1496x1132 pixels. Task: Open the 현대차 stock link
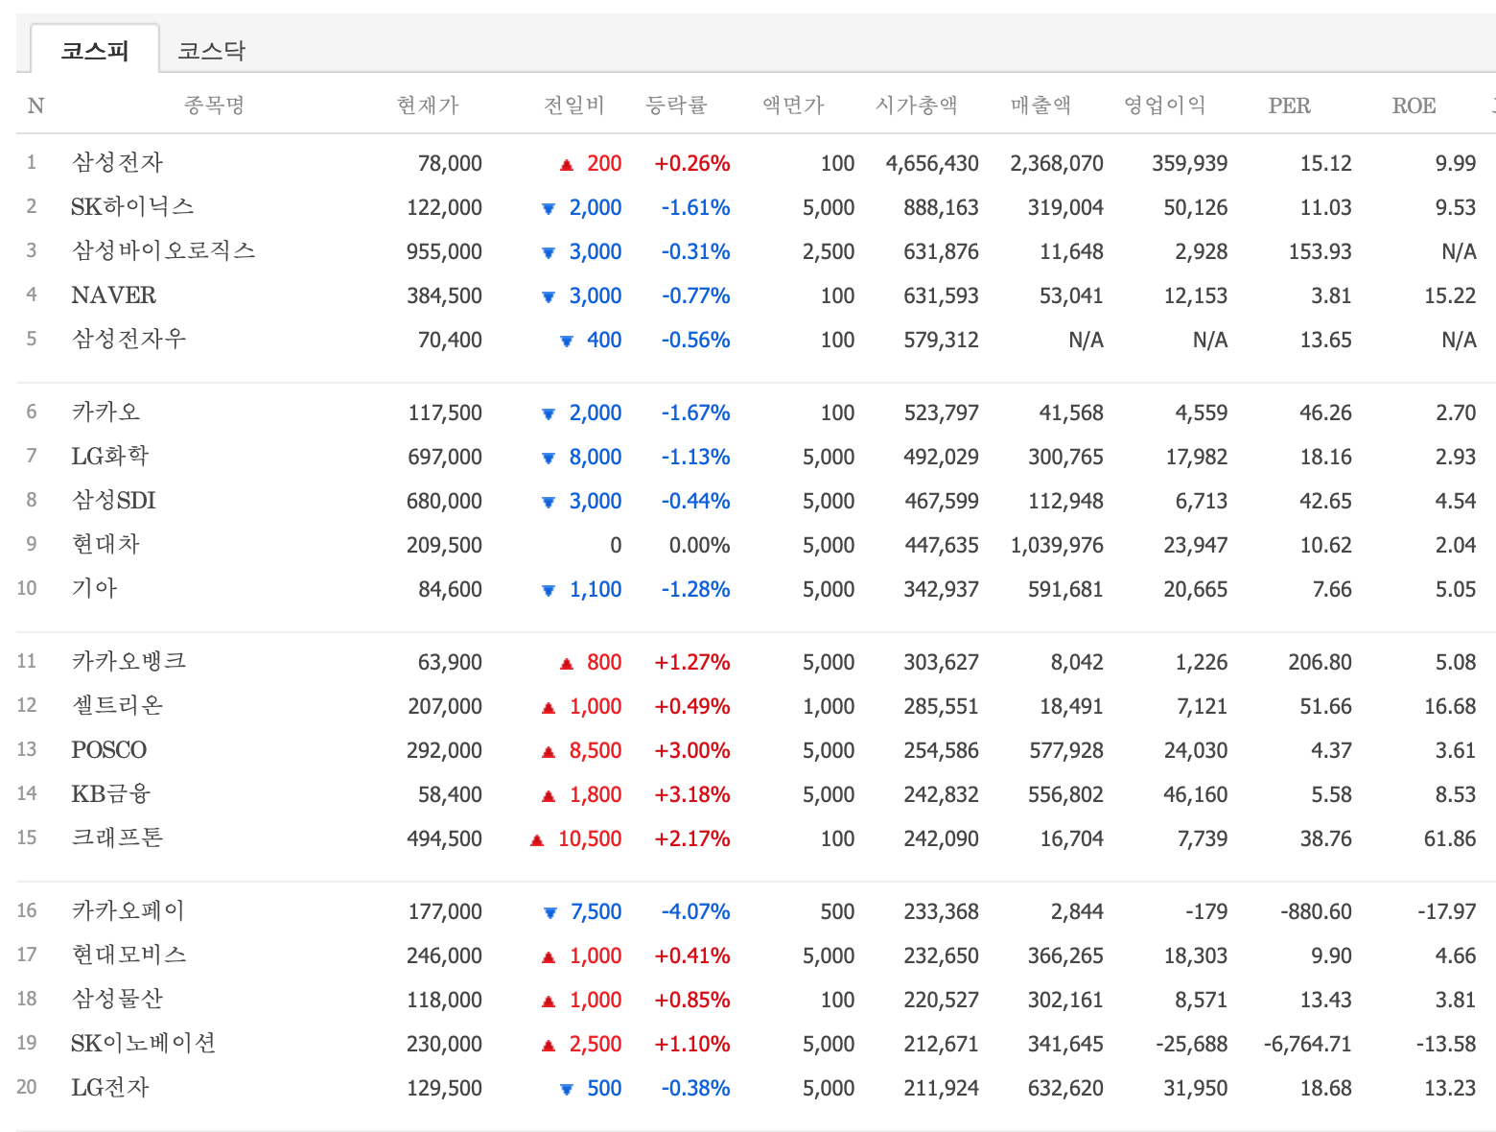[x=105, y=545]
